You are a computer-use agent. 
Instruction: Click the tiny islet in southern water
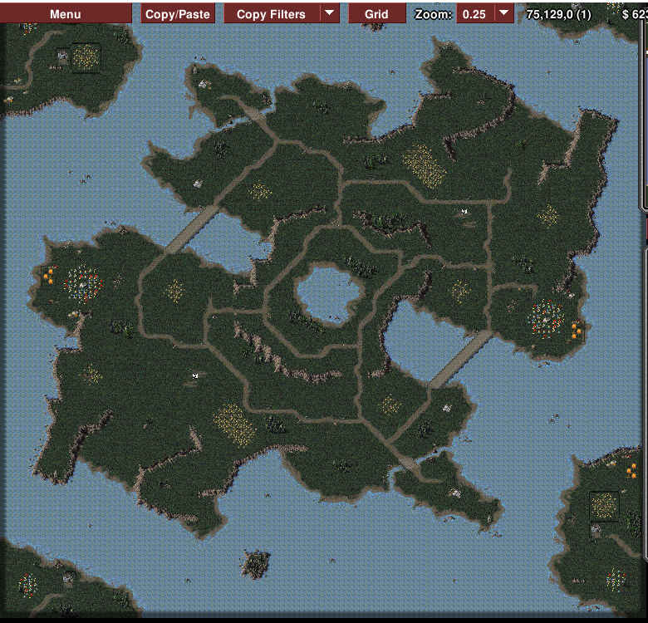click(256, 563)
